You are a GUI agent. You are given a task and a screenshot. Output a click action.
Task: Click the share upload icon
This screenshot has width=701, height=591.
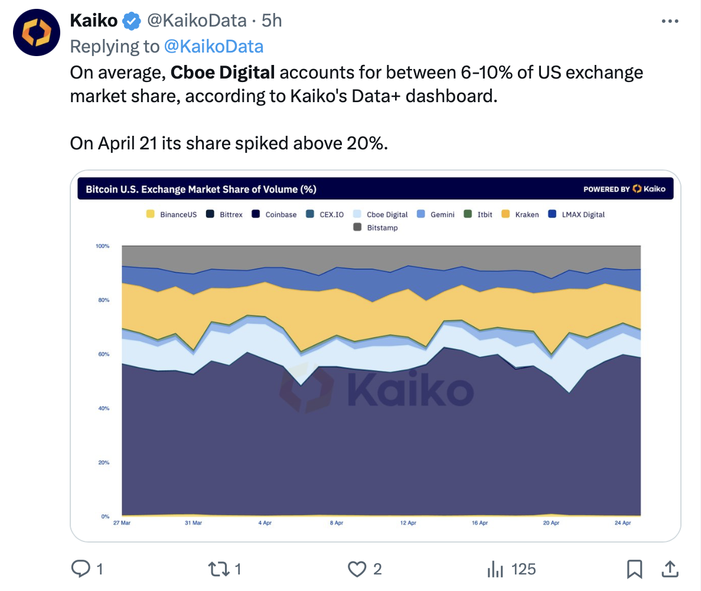[x=669, y=569]
